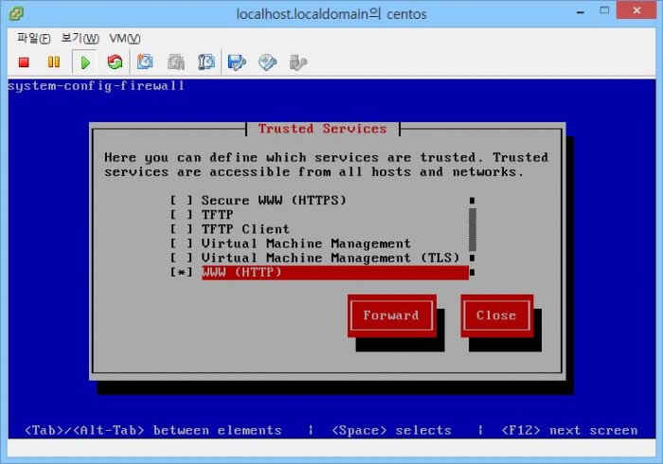Image resolution: width=663 pixels, height=464 pixels.
Task: Click the Close button in dialog
Action: (497, 315)
